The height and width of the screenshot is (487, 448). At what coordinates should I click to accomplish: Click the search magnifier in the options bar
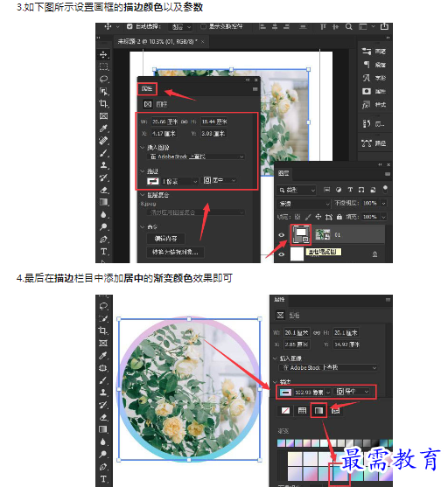click(349, 27)
